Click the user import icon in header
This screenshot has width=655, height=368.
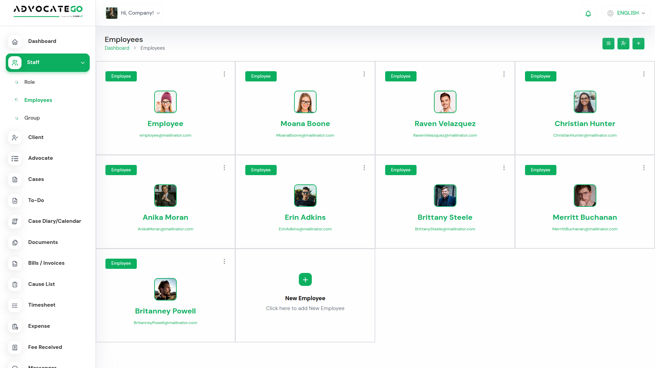(x=623, y=44)
